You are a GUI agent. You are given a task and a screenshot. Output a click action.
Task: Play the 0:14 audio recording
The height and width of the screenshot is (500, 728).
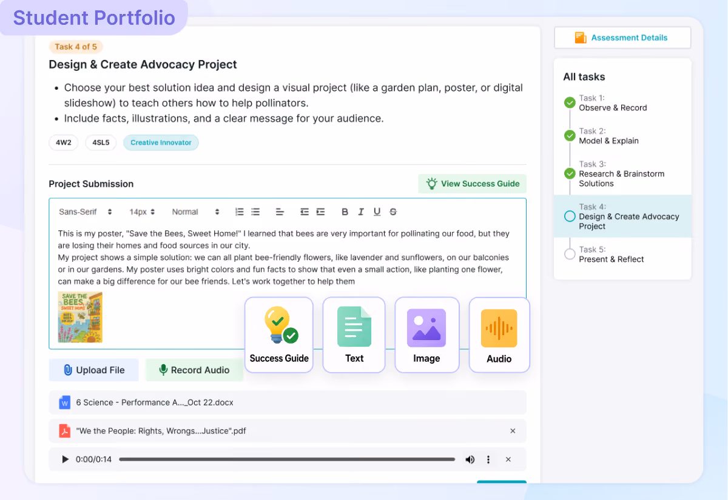[x=66, y=459]
